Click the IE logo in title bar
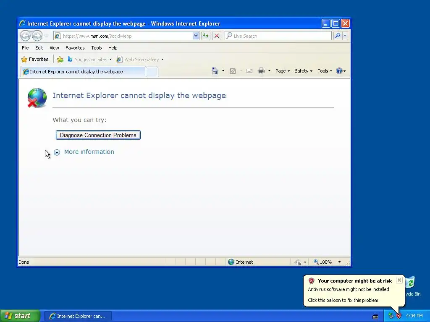 pos(23,23)
